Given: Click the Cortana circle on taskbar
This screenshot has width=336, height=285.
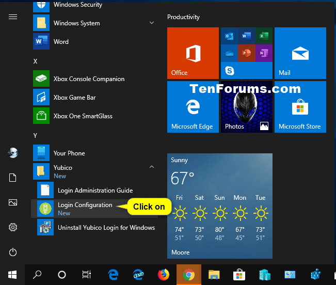Looking at the screenshot, I should (62, 275).
